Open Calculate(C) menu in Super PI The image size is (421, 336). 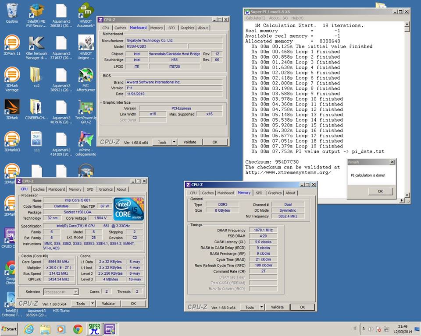(x=255, y=18)
